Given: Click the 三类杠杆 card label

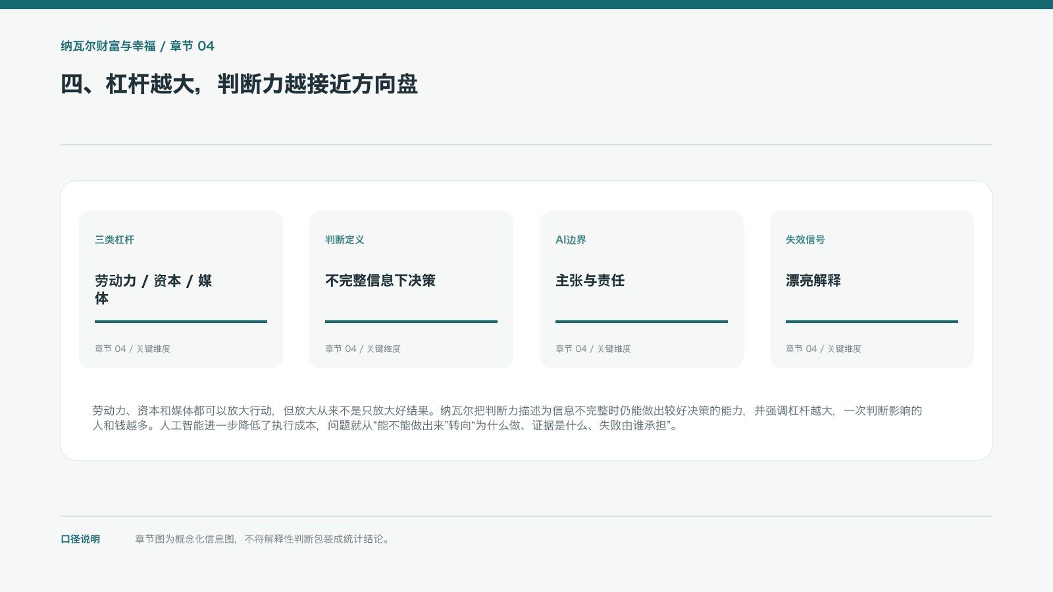Looking at the screenshot, I should pyautogui.click(x=115, y=240).
